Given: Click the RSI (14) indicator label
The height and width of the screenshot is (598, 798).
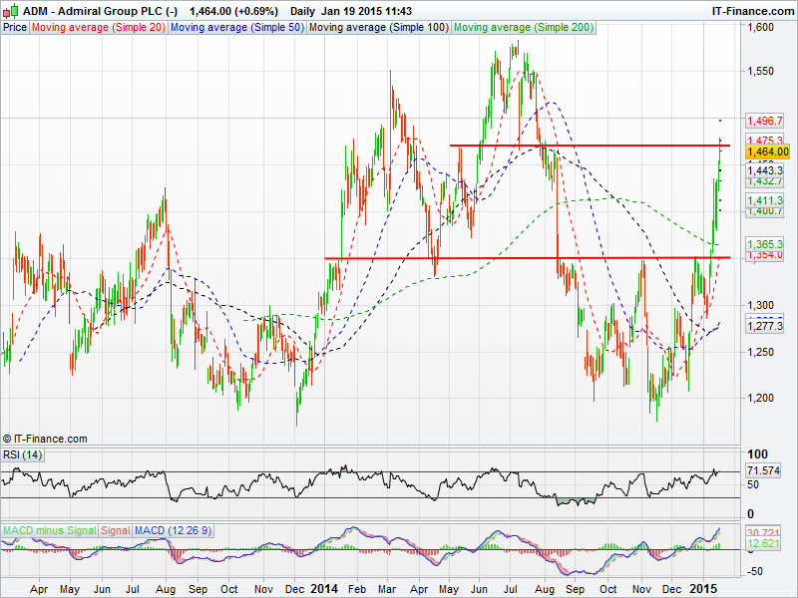Looking at the screenshot, I should tap(26, 454).
